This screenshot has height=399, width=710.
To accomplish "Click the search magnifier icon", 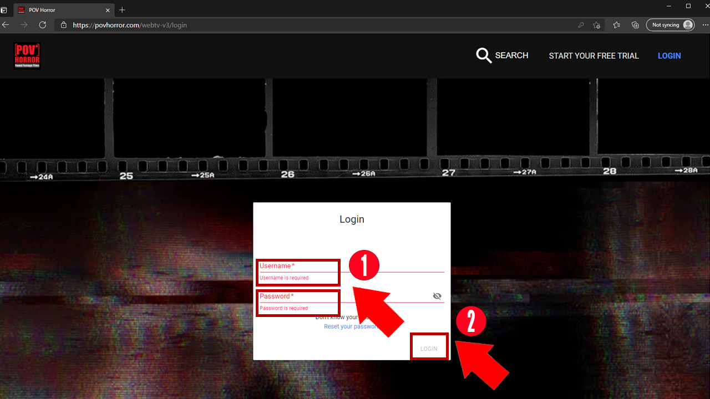I will click(x=484, y=55).
